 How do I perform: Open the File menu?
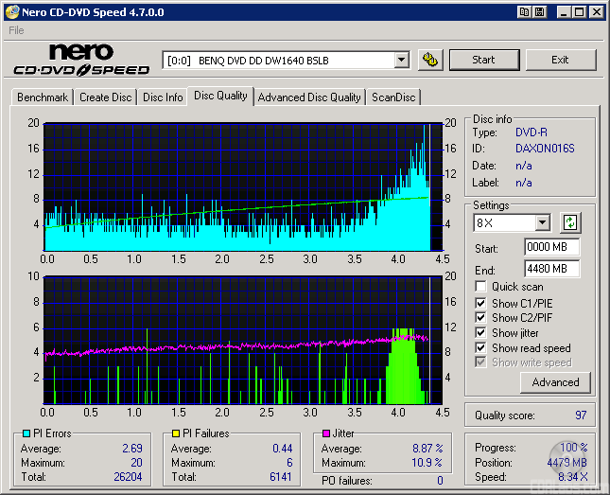16,30
